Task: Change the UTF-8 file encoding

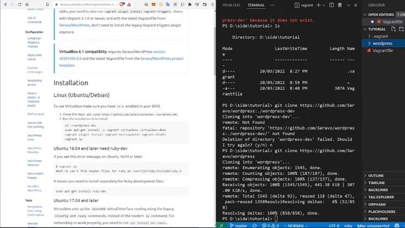Action: (x=333, y=225)
